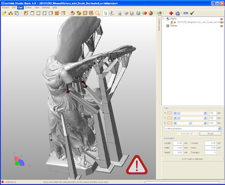The height and width of the screenshot is (185, 225).
Task: Click the zoom to platform box icon
Action: 85,13
